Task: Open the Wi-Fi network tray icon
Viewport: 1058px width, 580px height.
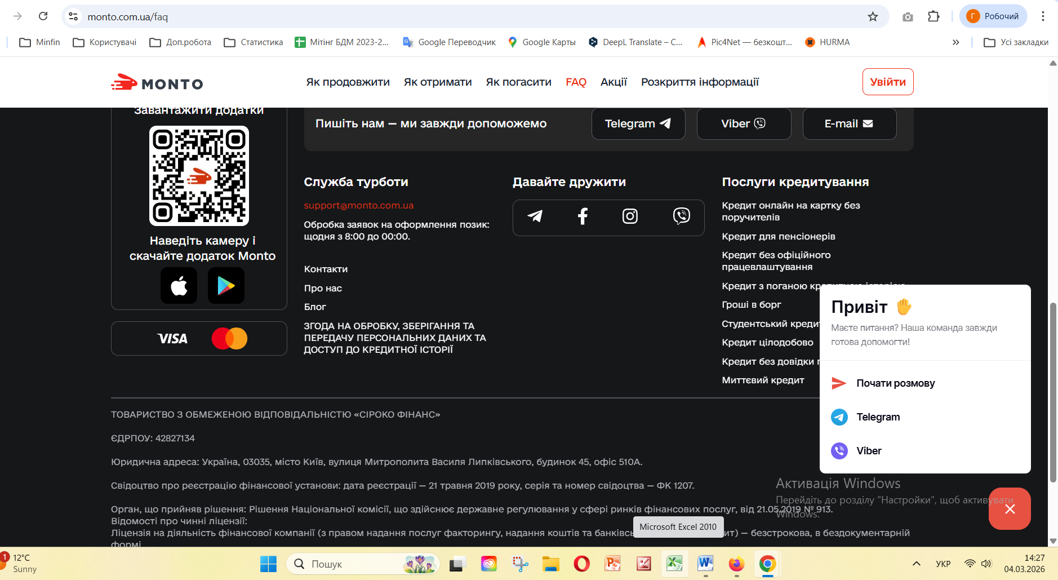Action: (970, 564)
